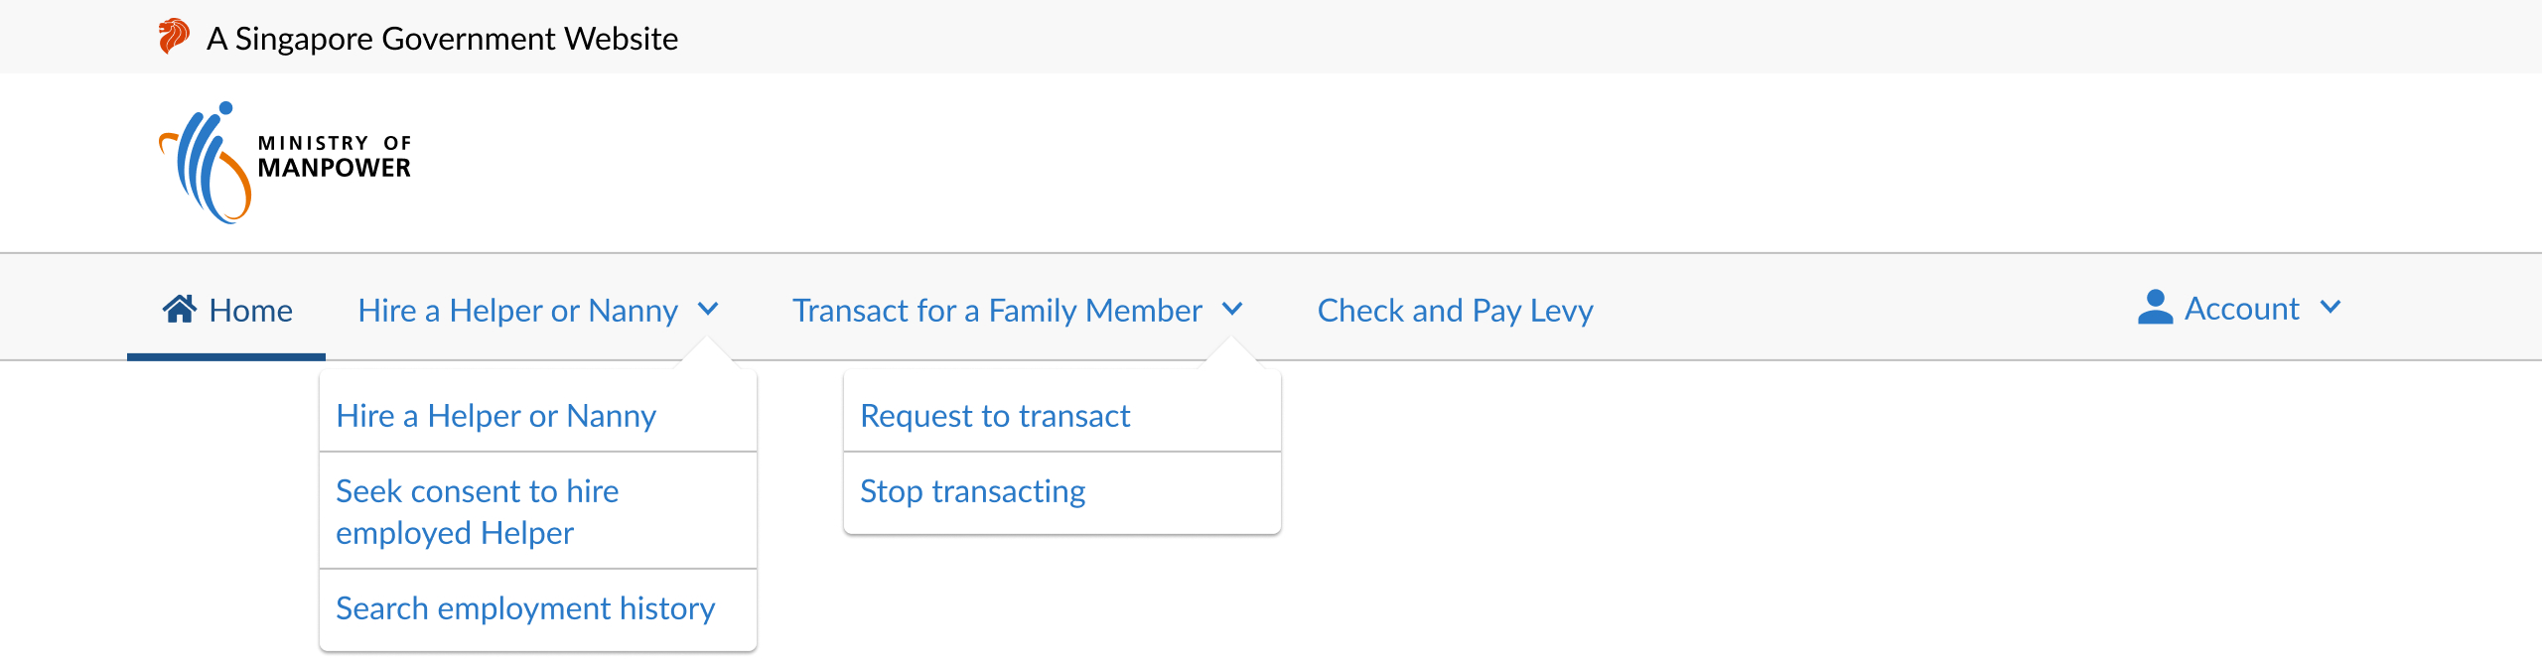This screenshot has width=2542, height=667.
Task: Open Check and Pay Levy menu item
Action: tap(1455, 310)
